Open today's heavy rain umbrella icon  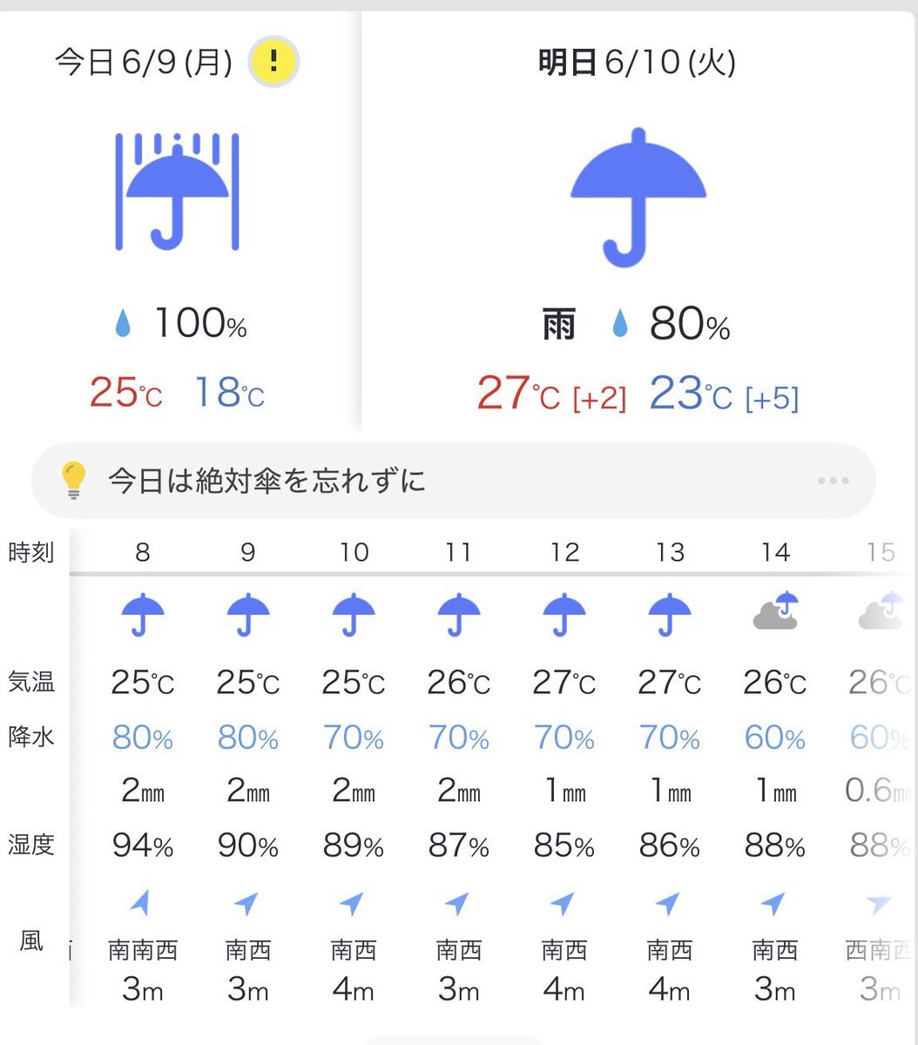click(x=178, y=191)
